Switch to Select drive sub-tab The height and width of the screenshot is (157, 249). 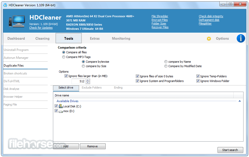click(x=66, y=88)
